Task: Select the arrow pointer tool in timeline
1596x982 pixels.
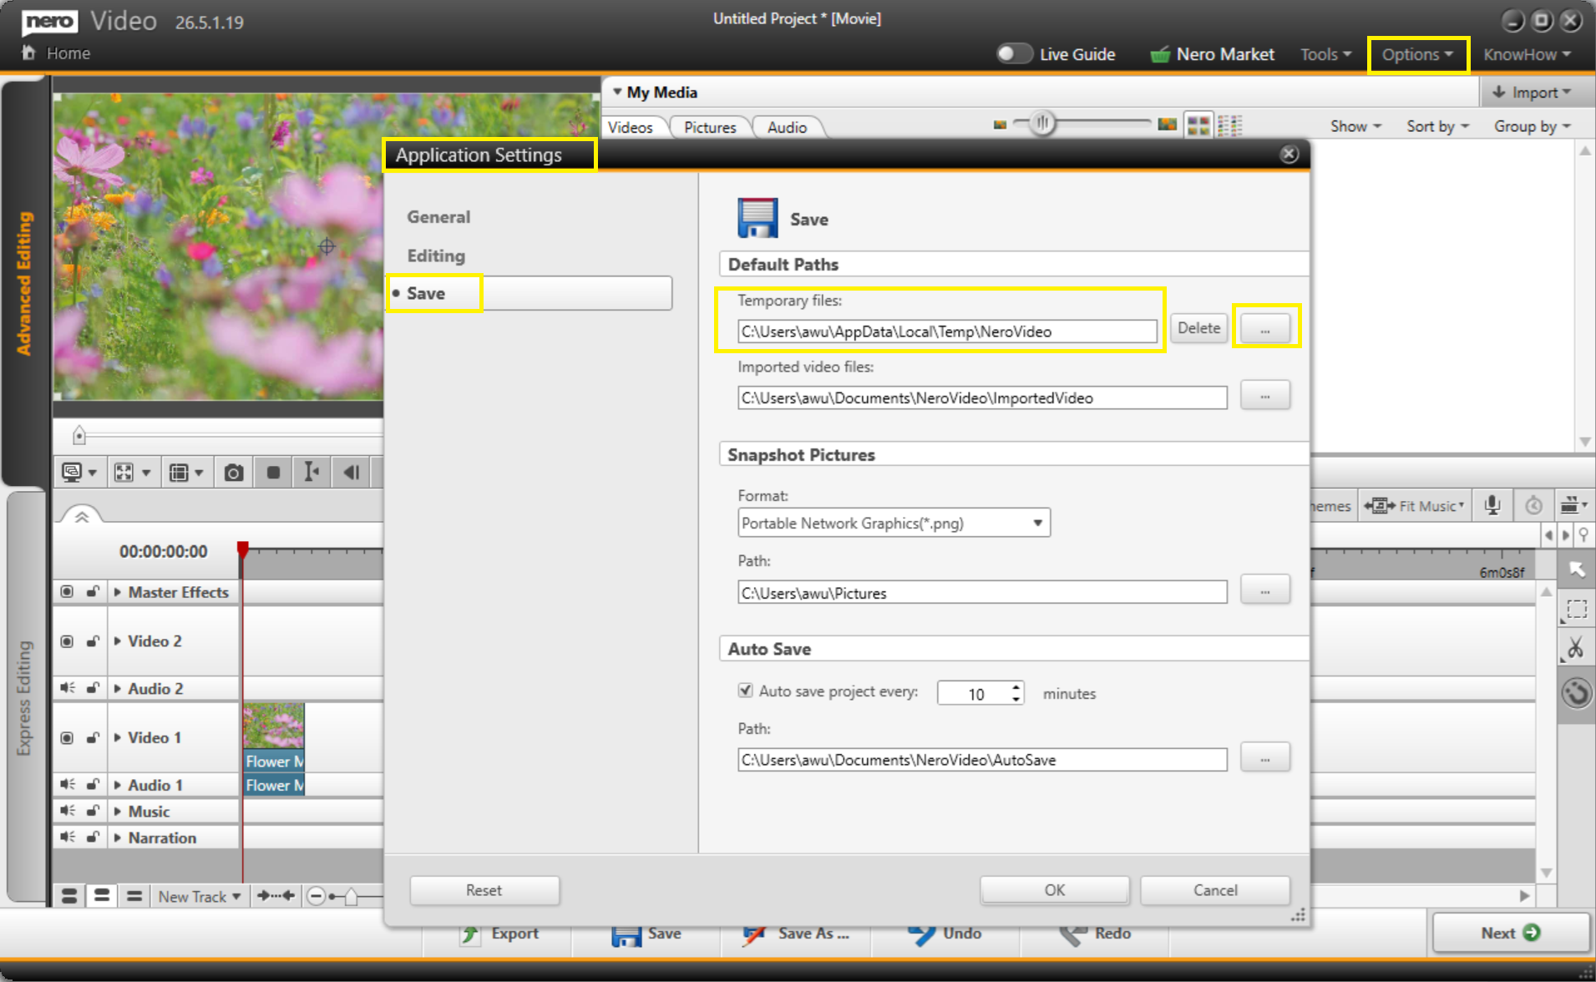Action: coord(1576,569)
